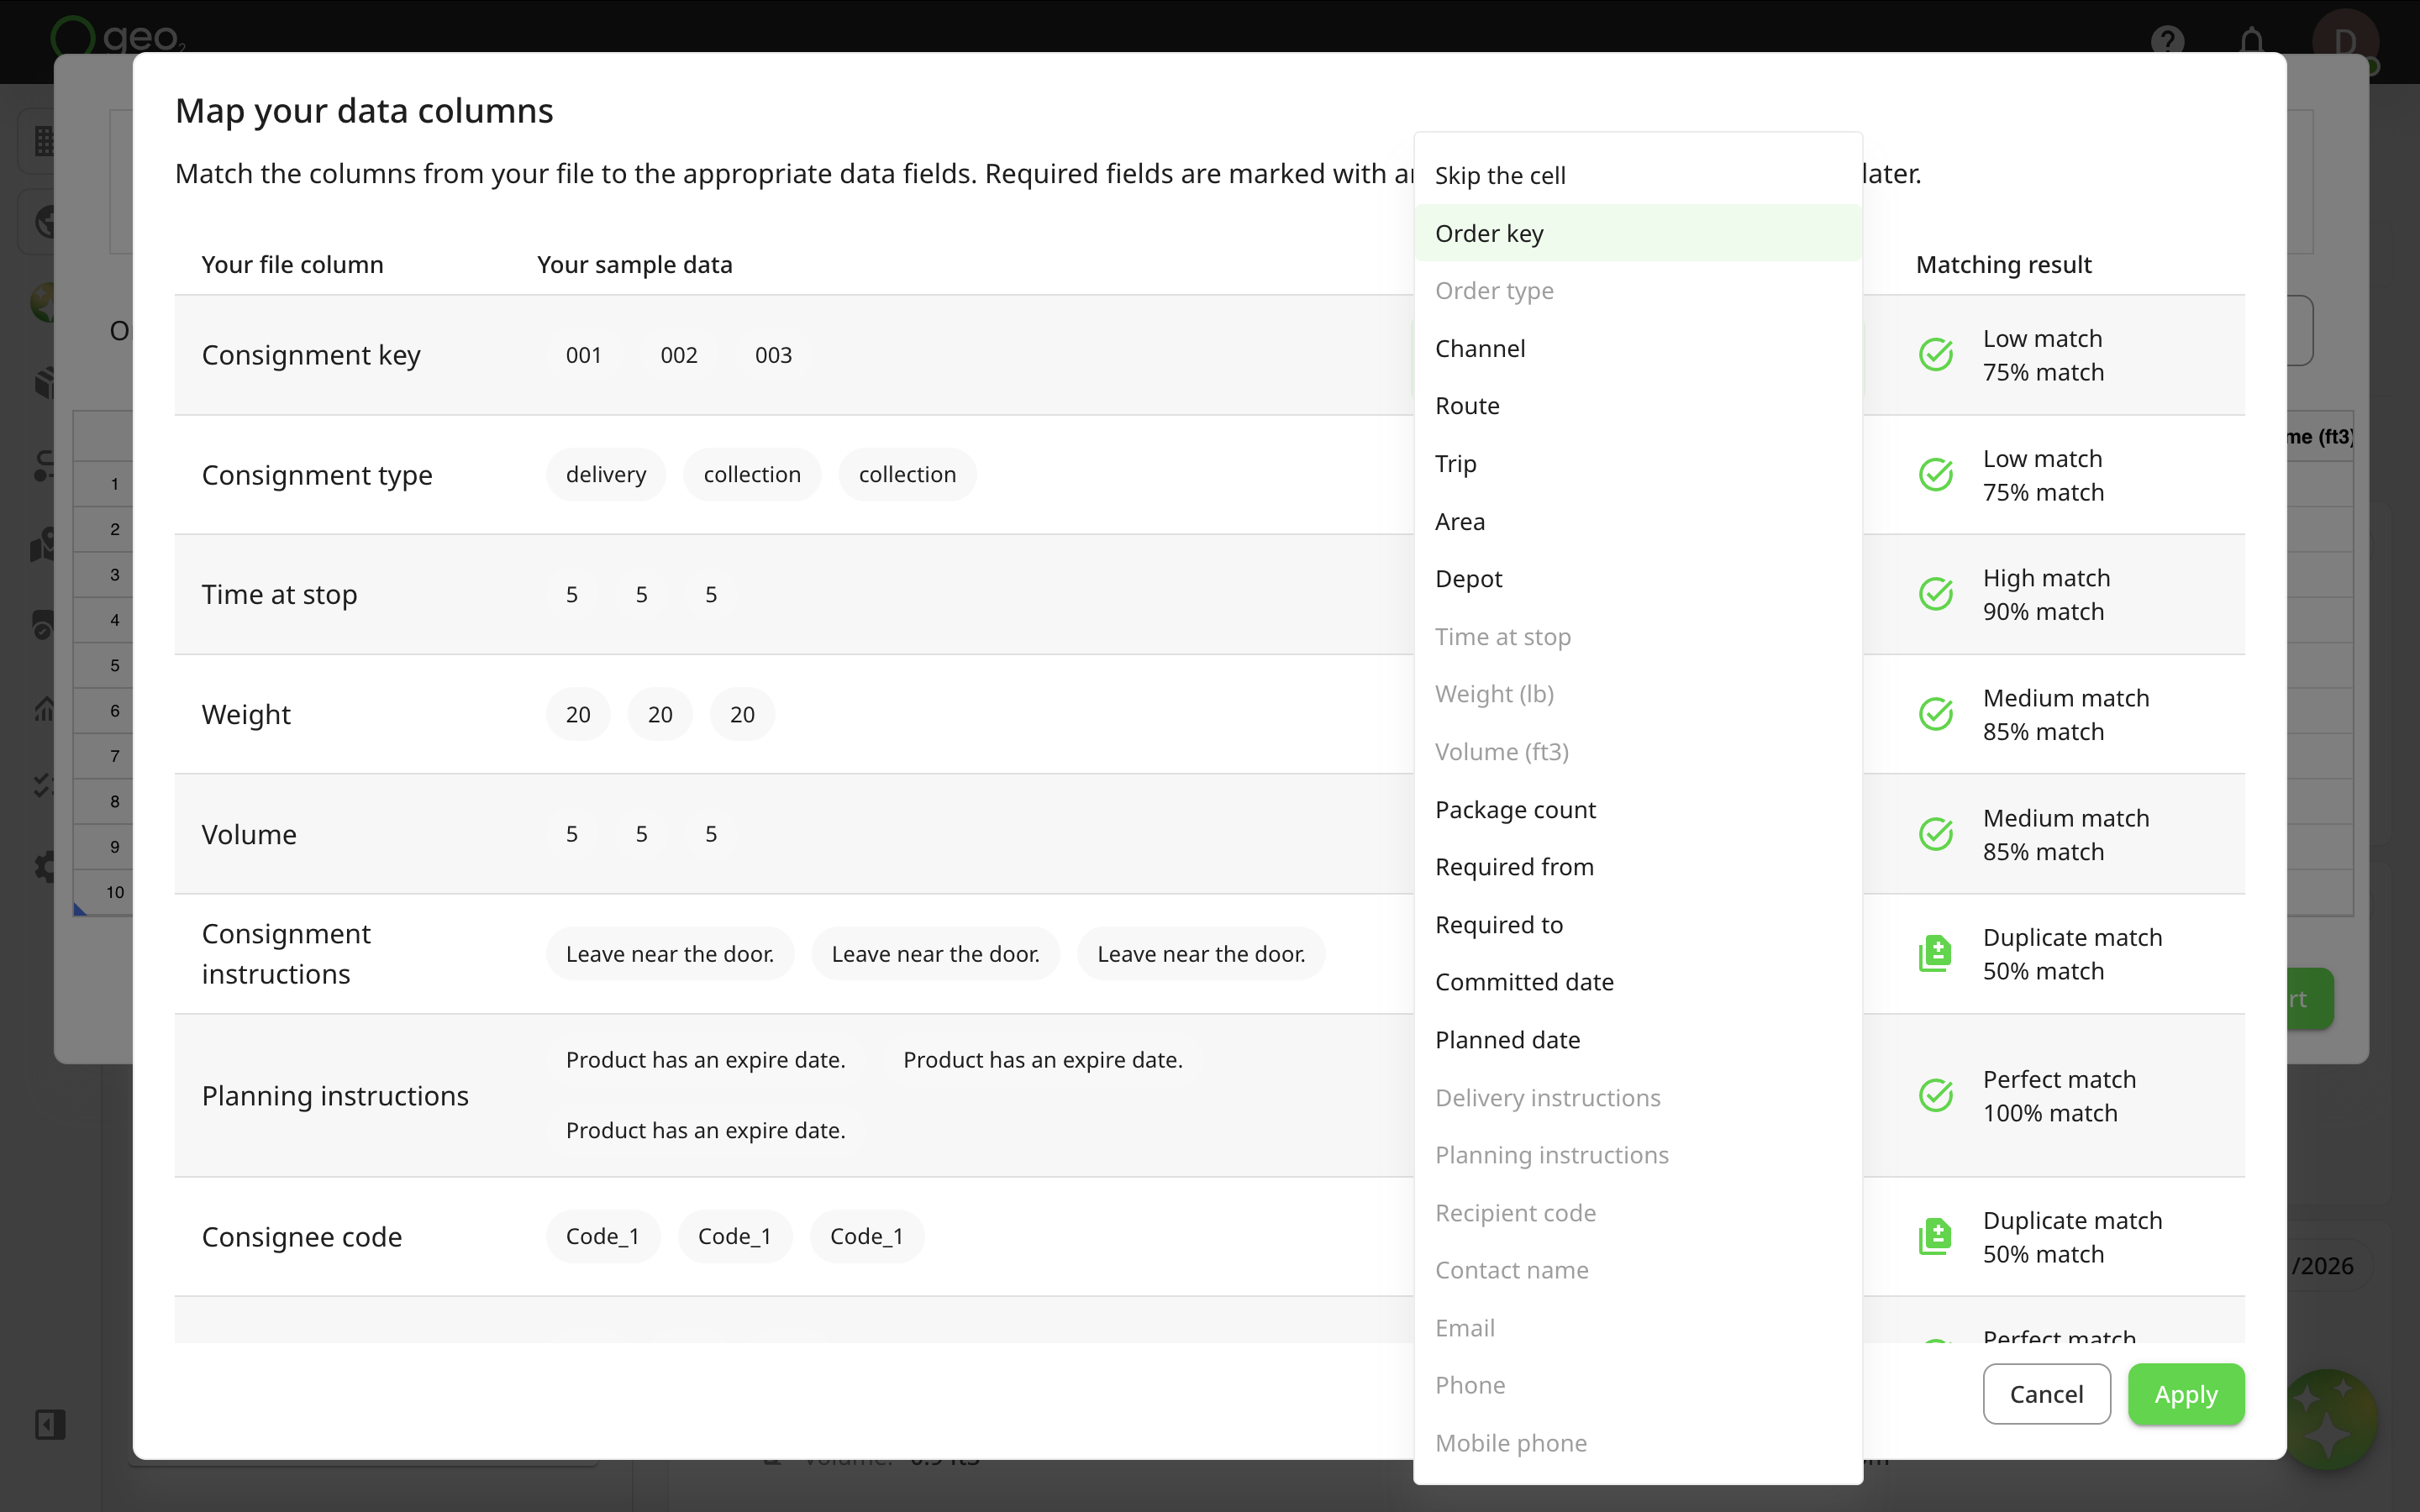Select the Channel field option
2420x1512 pixels.
coord(1637,348)
